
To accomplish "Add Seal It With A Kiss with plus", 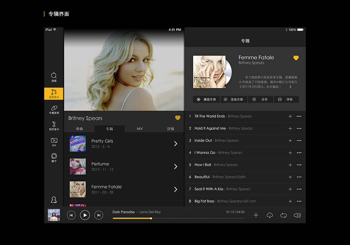I will tap(290, 189).
